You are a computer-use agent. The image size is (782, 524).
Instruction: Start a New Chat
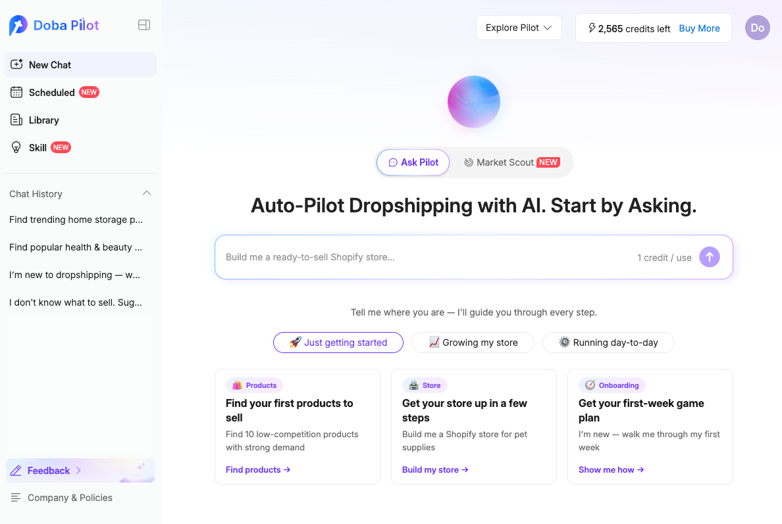[x=80, y=64]
